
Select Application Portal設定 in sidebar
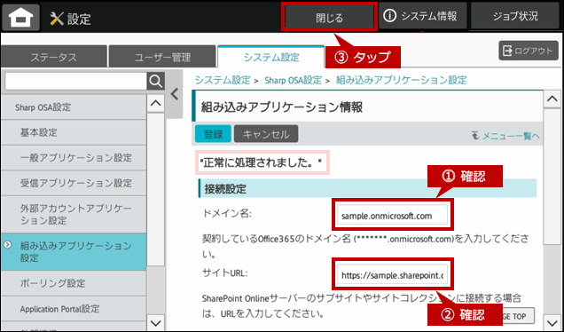click(74, 309)
